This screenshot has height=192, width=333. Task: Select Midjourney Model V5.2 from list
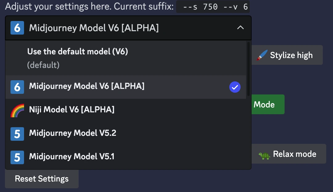coord(126,134)
